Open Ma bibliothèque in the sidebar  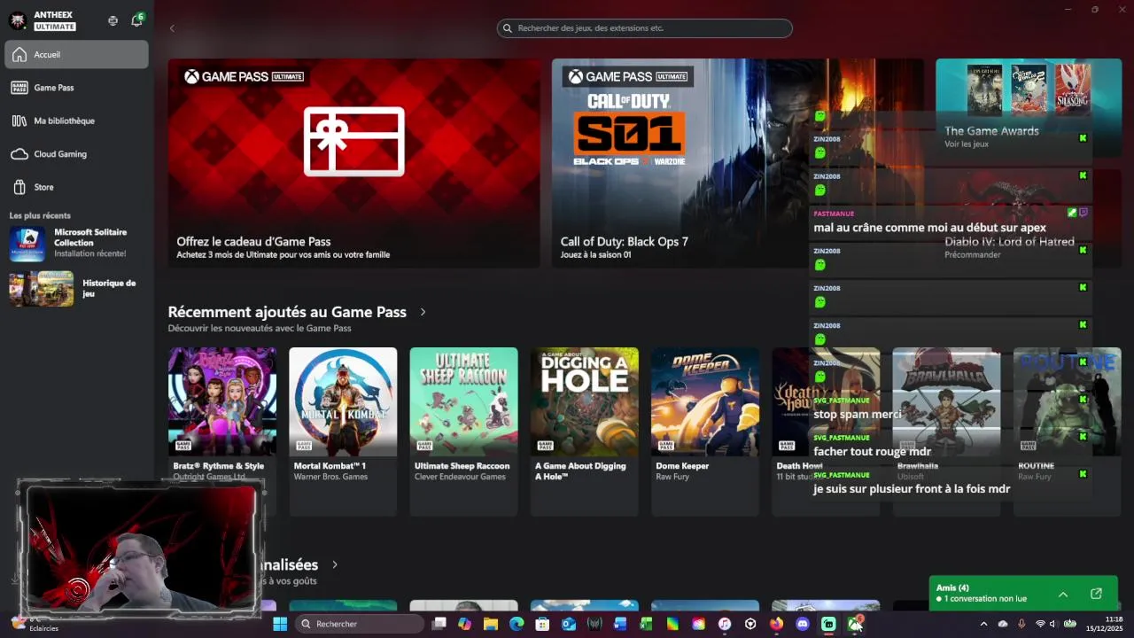(77, 121)
